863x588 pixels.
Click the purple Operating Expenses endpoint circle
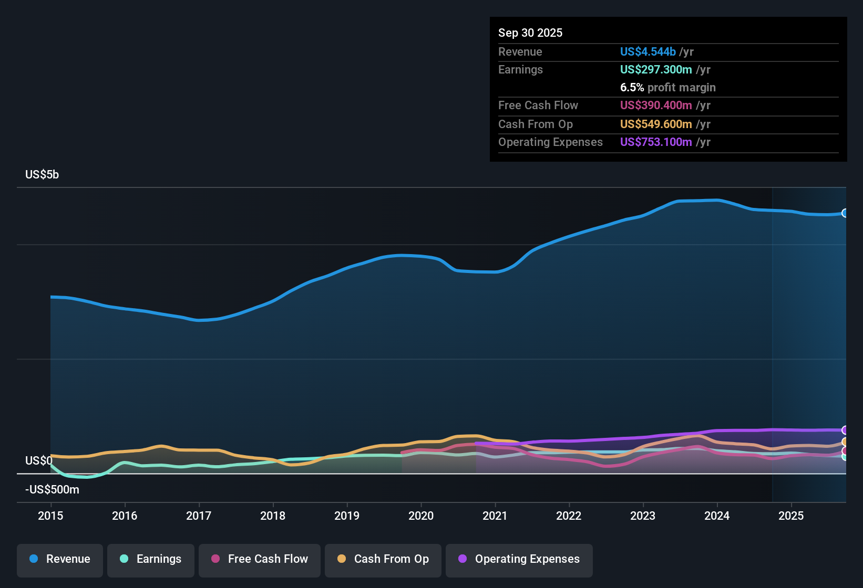[845, 430]
